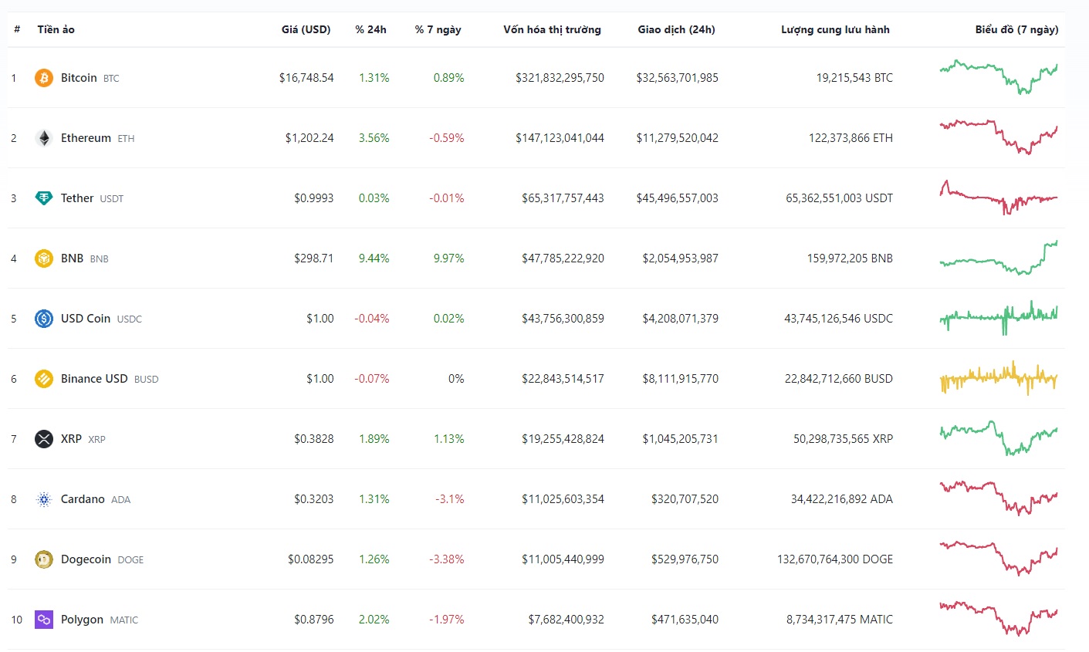Viewport: 1089px width, 652px height.
Task: View Bitcoin 7-day sparkline chart
Action: 999,78
